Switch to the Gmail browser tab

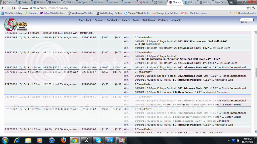pyautogui.click(x=146, y=2)
